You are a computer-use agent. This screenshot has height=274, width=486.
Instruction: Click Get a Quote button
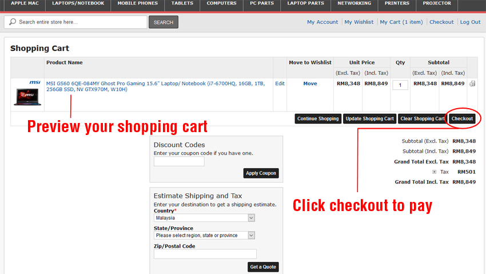tap(263, 267)
